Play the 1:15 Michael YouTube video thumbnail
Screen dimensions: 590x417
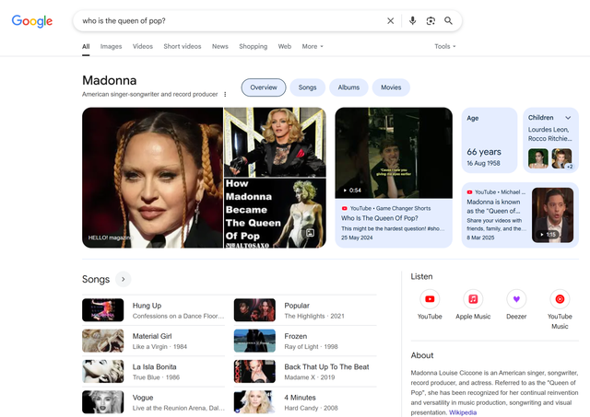point(552,214)
